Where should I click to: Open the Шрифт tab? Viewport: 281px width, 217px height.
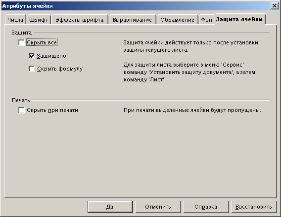point(39,20)
